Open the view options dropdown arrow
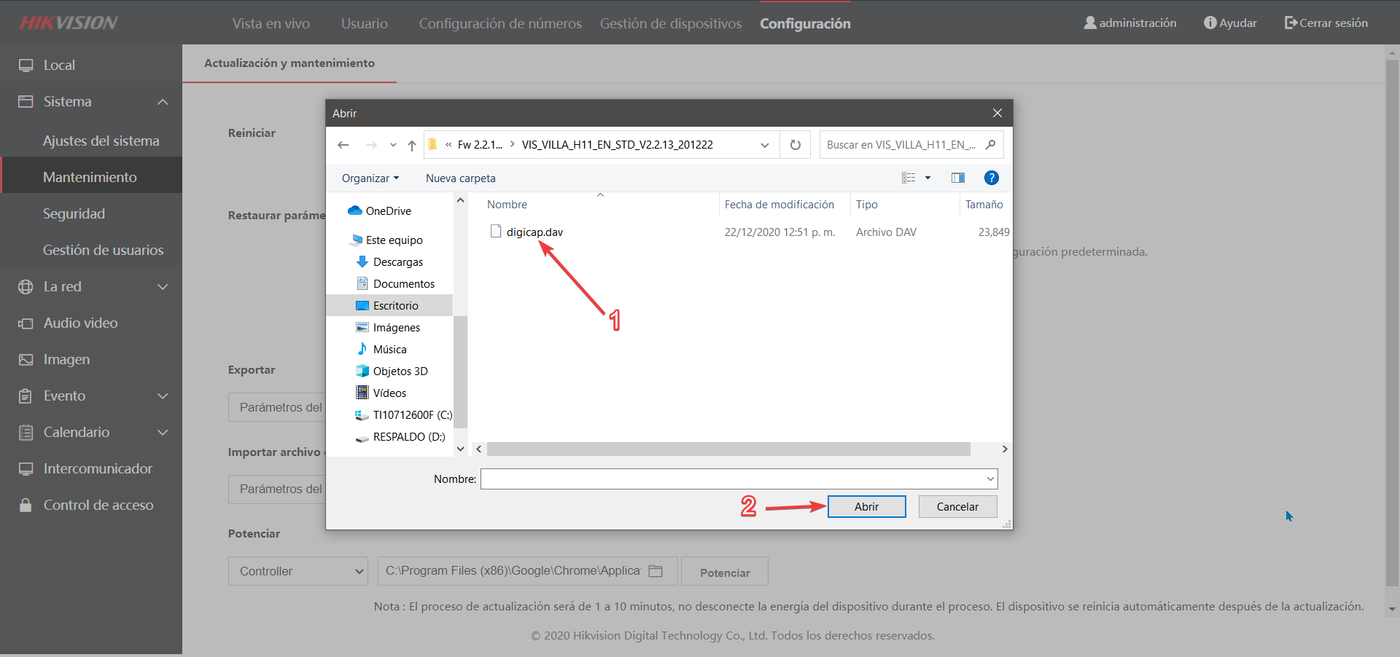 [927, 178]
